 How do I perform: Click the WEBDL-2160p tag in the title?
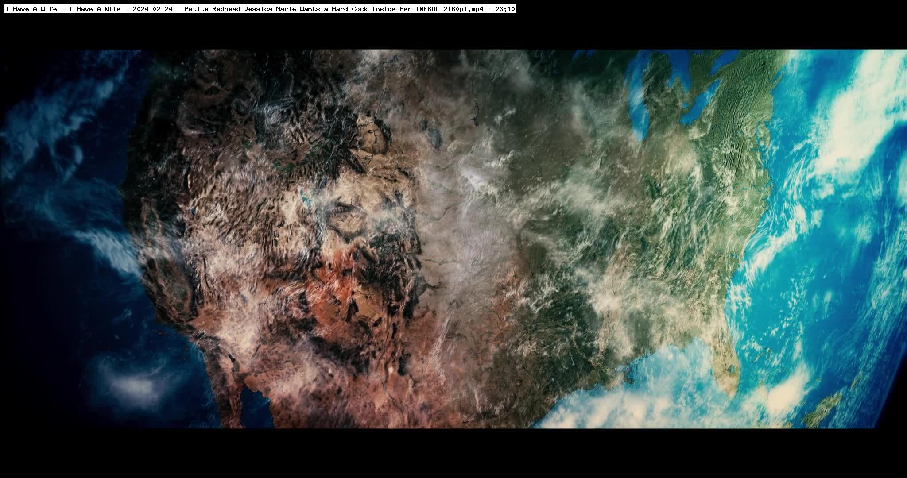point(441,9)
